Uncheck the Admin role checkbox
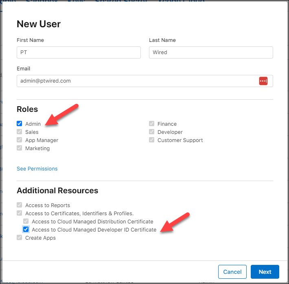The height and width of the screenshot is (284, 289). [20, 123]
